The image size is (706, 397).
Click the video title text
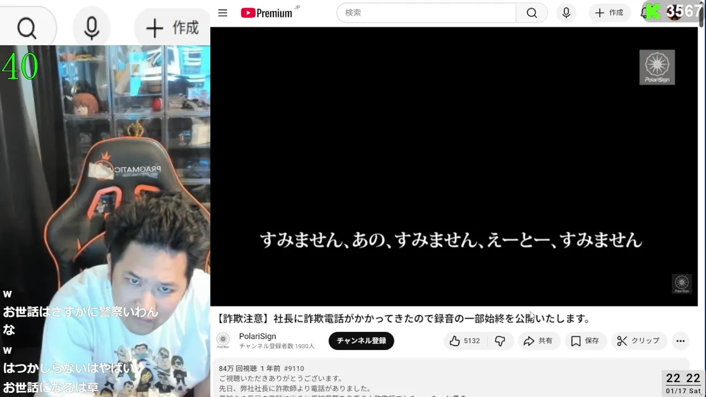click(403, 318)
